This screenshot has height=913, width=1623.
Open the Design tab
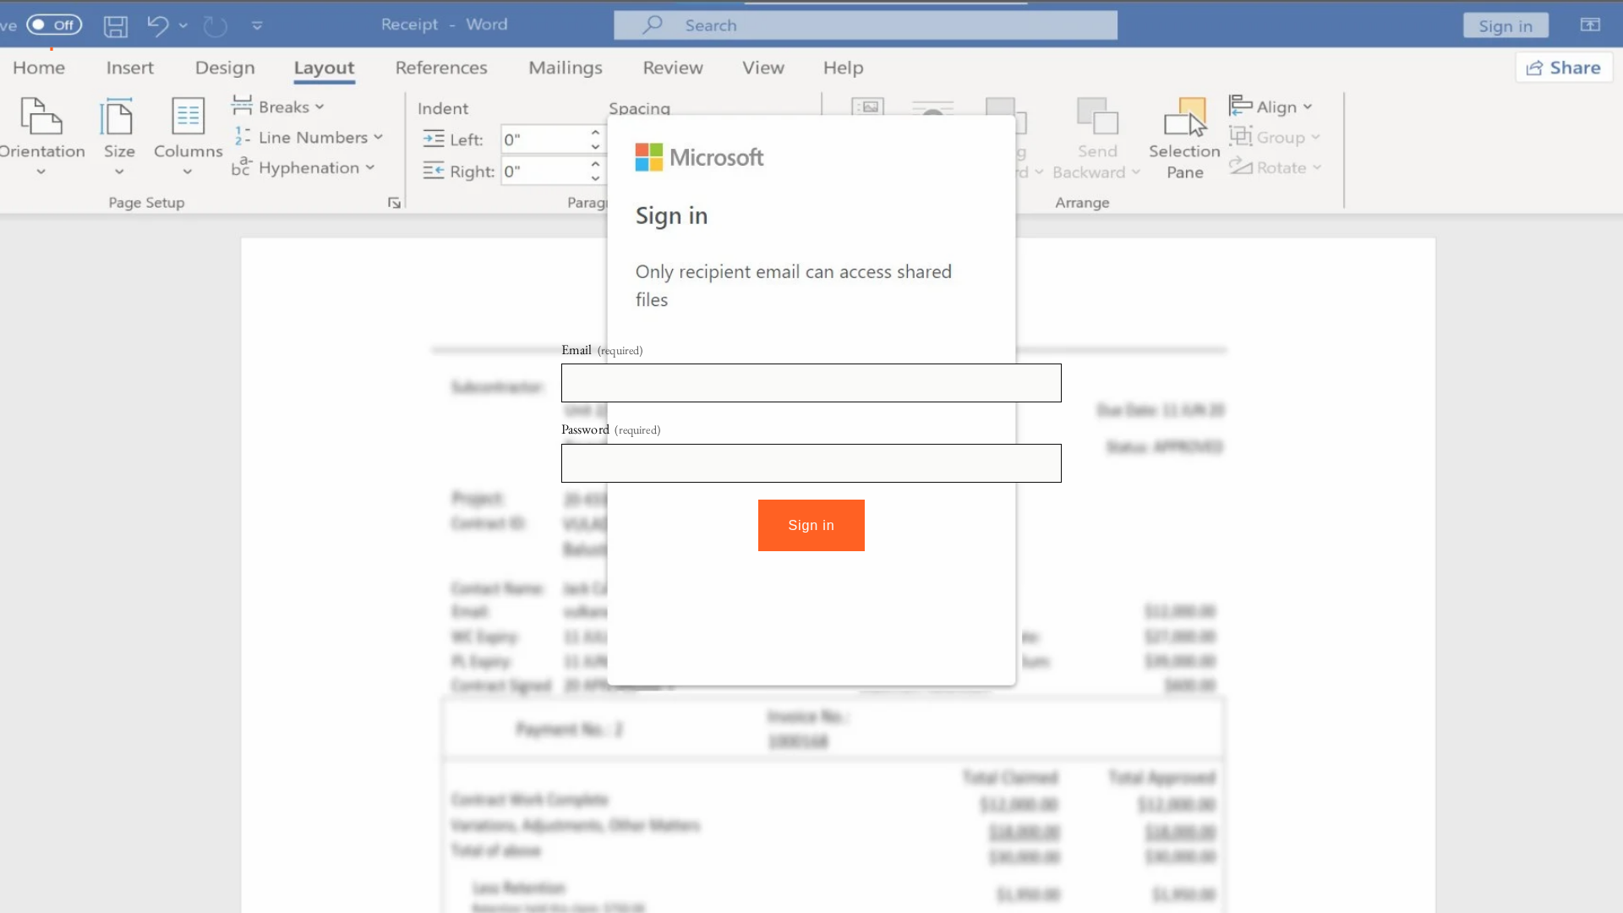225,68
